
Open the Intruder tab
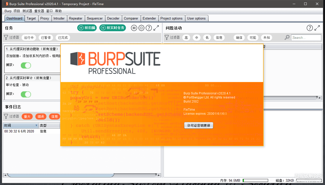point(59,18)
